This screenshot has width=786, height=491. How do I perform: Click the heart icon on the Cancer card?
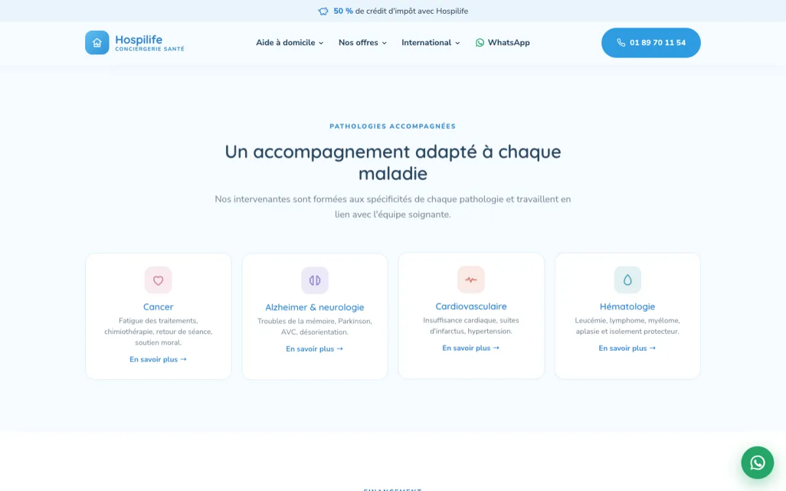pos(159,280)
